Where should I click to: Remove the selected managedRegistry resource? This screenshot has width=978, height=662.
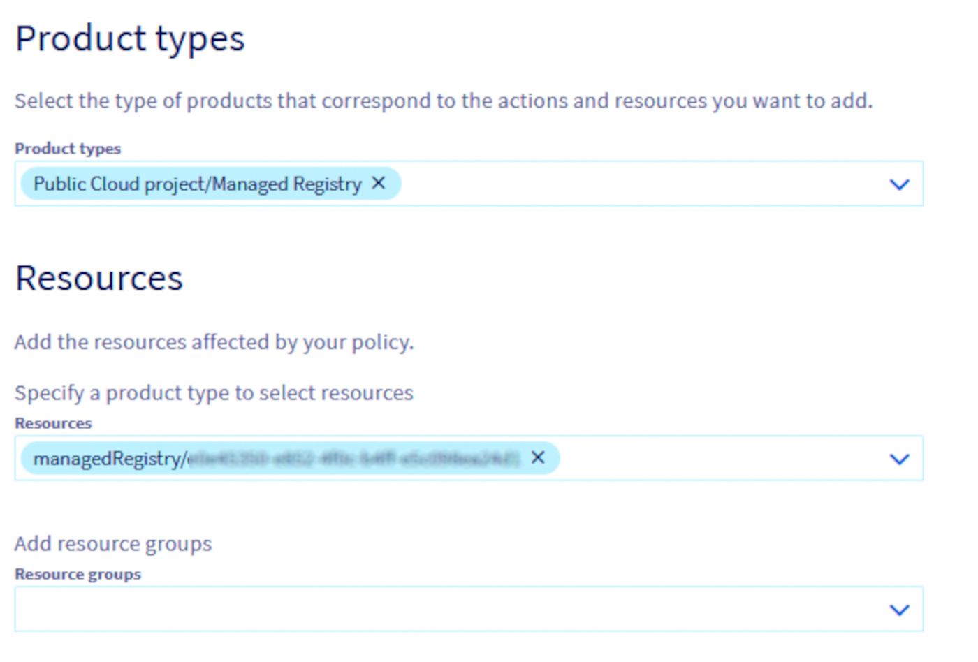click(538, 457)
